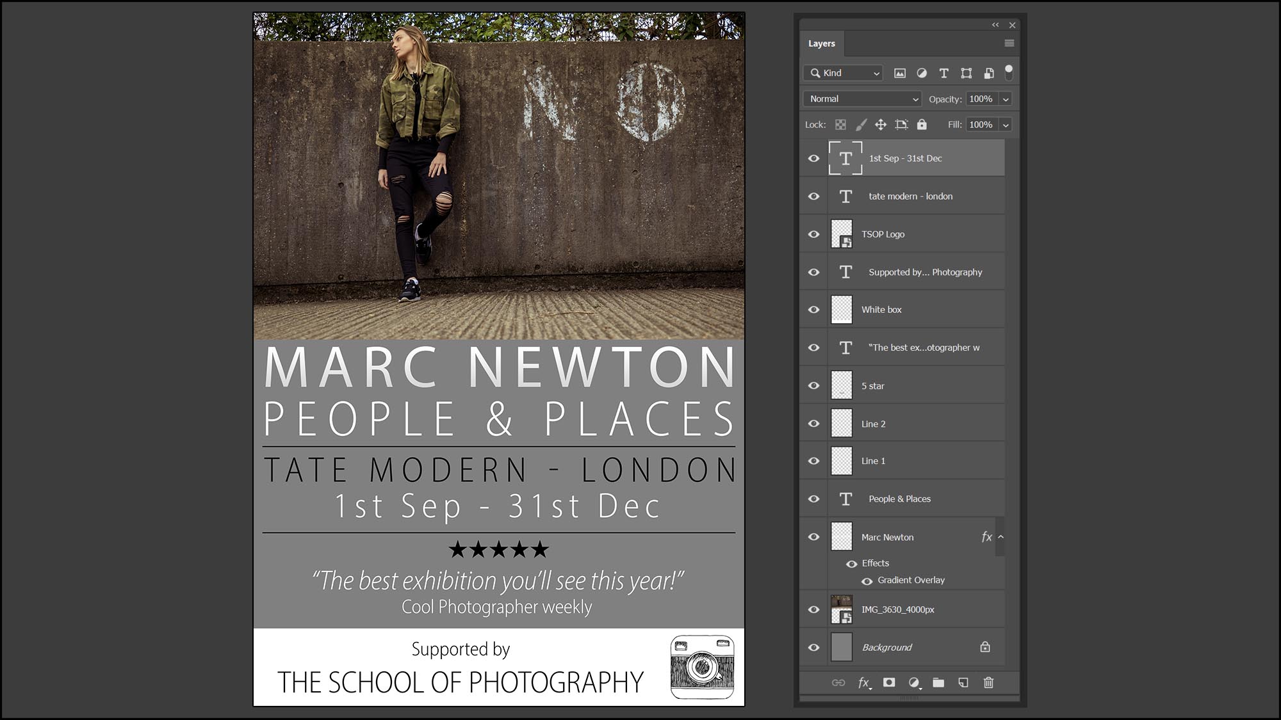Click the smart objects filter icon
The width and height of the screenshot is (1281, 720).
pos(987,73)
